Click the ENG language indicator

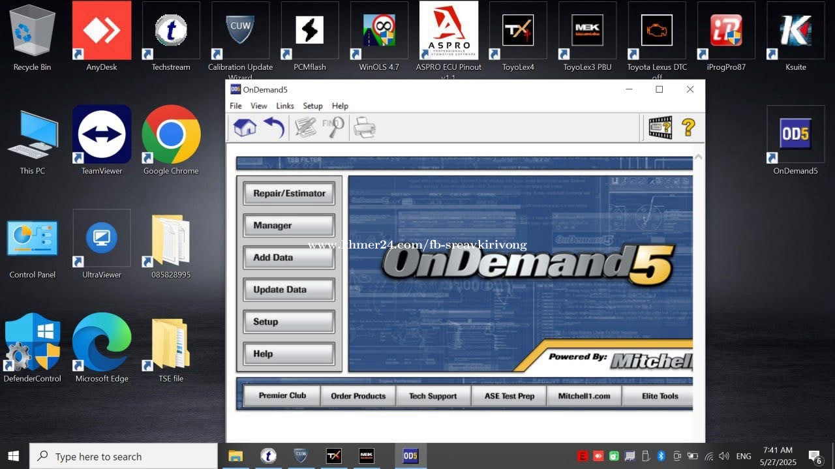[x=744, y=457]
